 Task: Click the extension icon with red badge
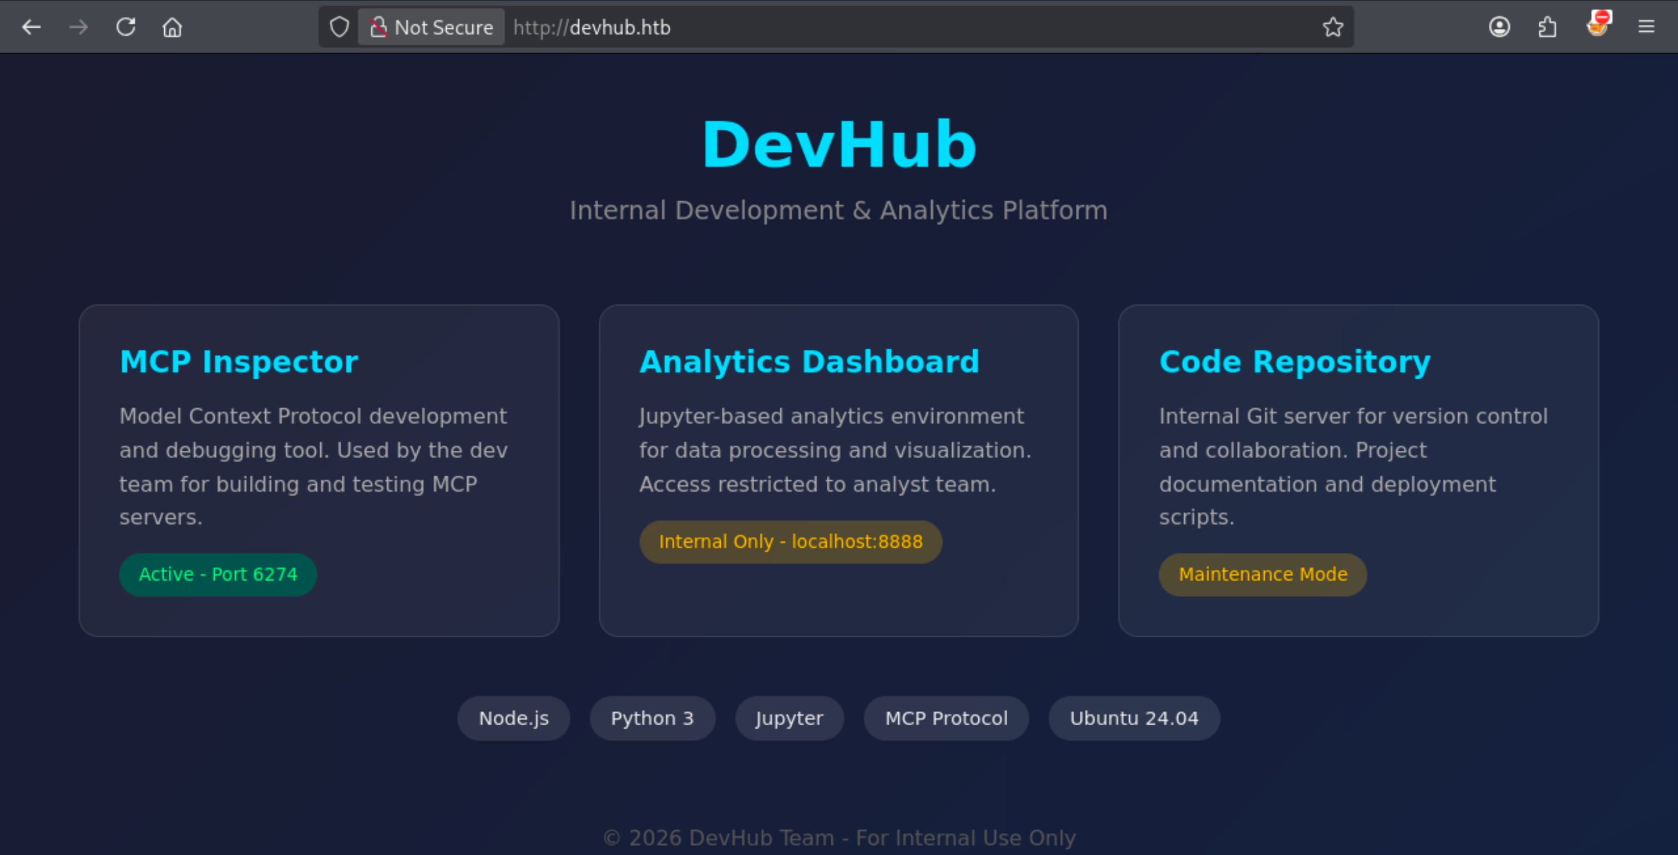tap(1598, 24)
